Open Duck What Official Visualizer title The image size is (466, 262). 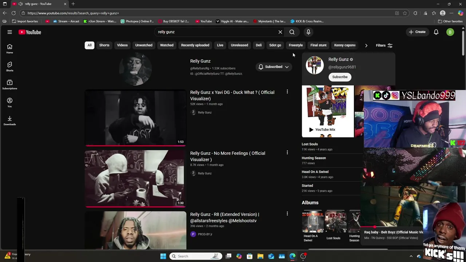tap(232, 95)
